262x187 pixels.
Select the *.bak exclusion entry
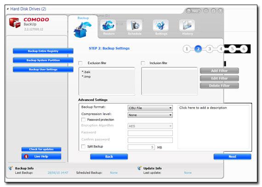[x=86, y=72]
